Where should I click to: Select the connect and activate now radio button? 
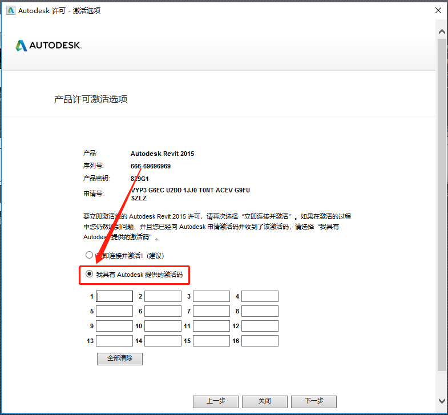[x=89, y=255]
